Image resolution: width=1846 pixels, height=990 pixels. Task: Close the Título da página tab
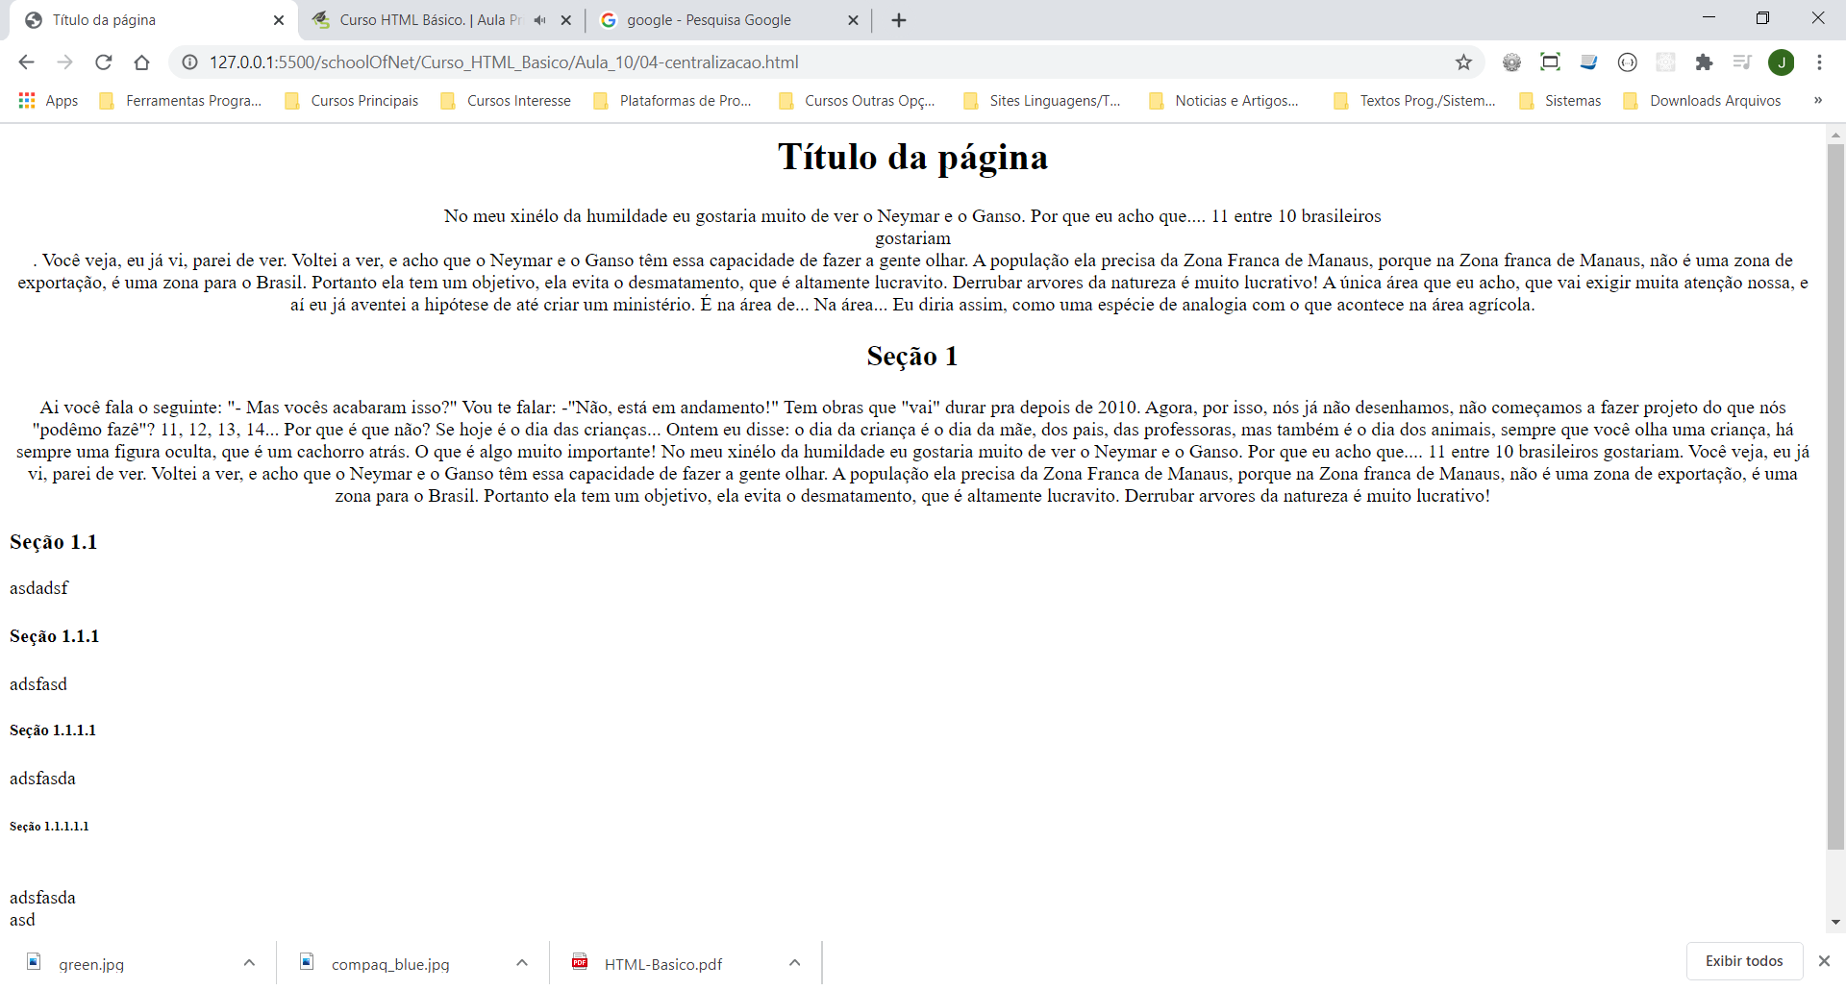(279, 20)
